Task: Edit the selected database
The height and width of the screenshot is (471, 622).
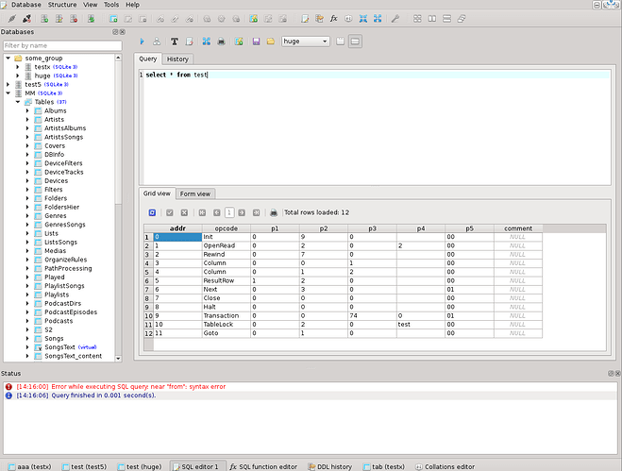Action: (x=59, y=19)
